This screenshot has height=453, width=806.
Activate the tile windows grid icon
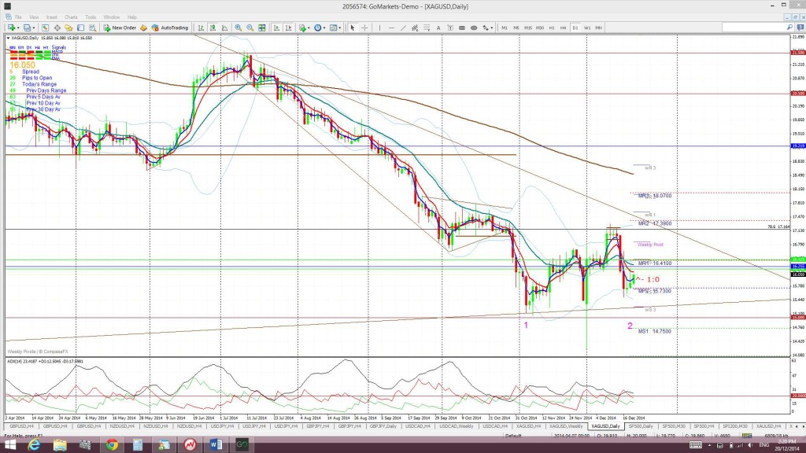point(261,28)
